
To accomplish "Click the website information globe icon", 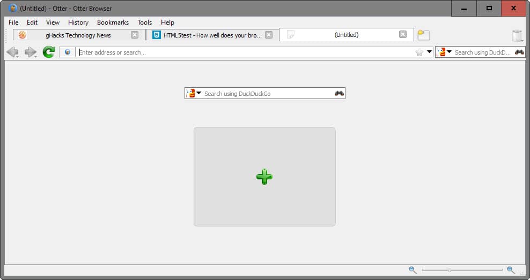I will click(67, 52).
